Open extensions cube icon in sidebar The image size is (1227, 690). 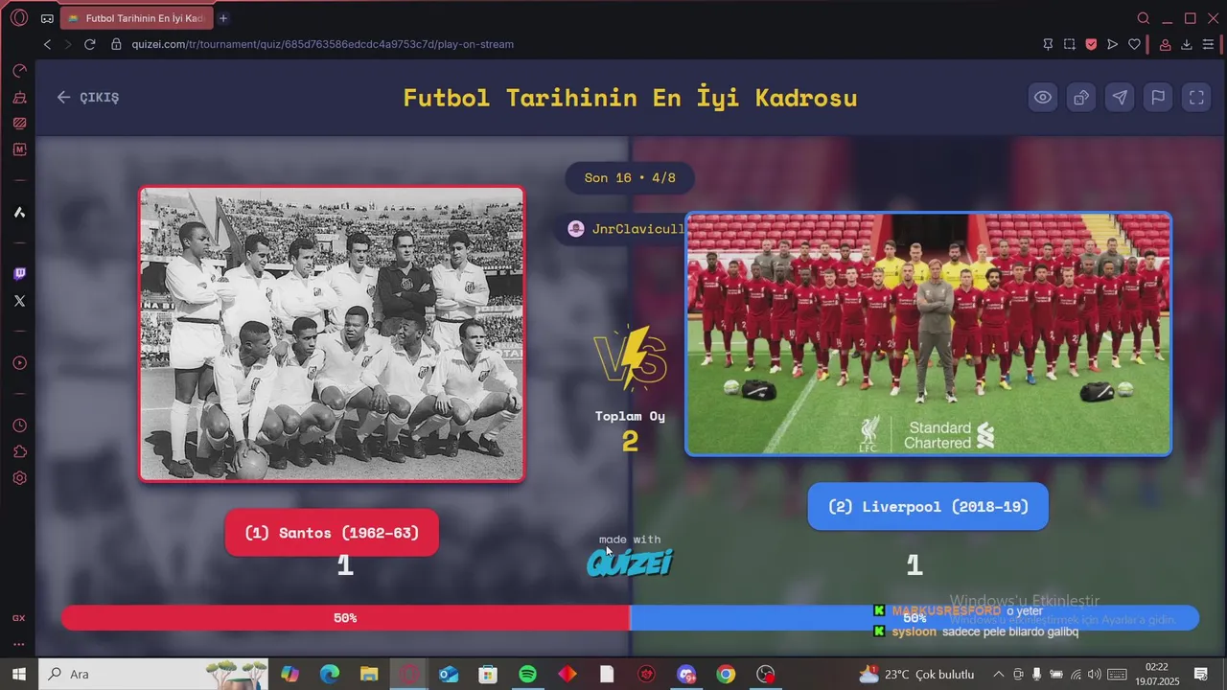pos(19,451)
